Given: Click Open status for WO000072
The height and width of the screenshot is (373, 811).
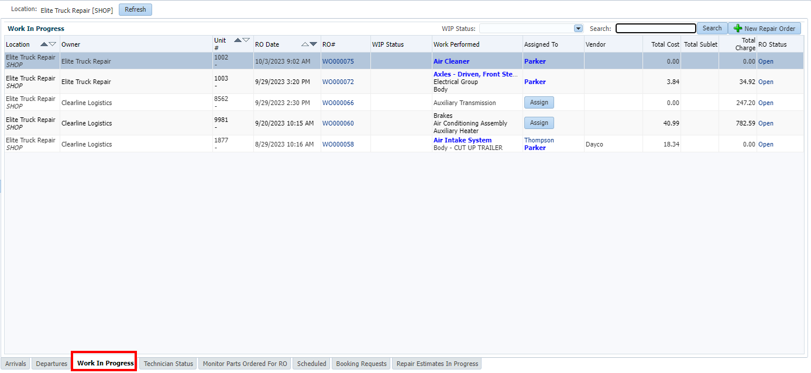Looking at the screenshot, I should point(766,82).
